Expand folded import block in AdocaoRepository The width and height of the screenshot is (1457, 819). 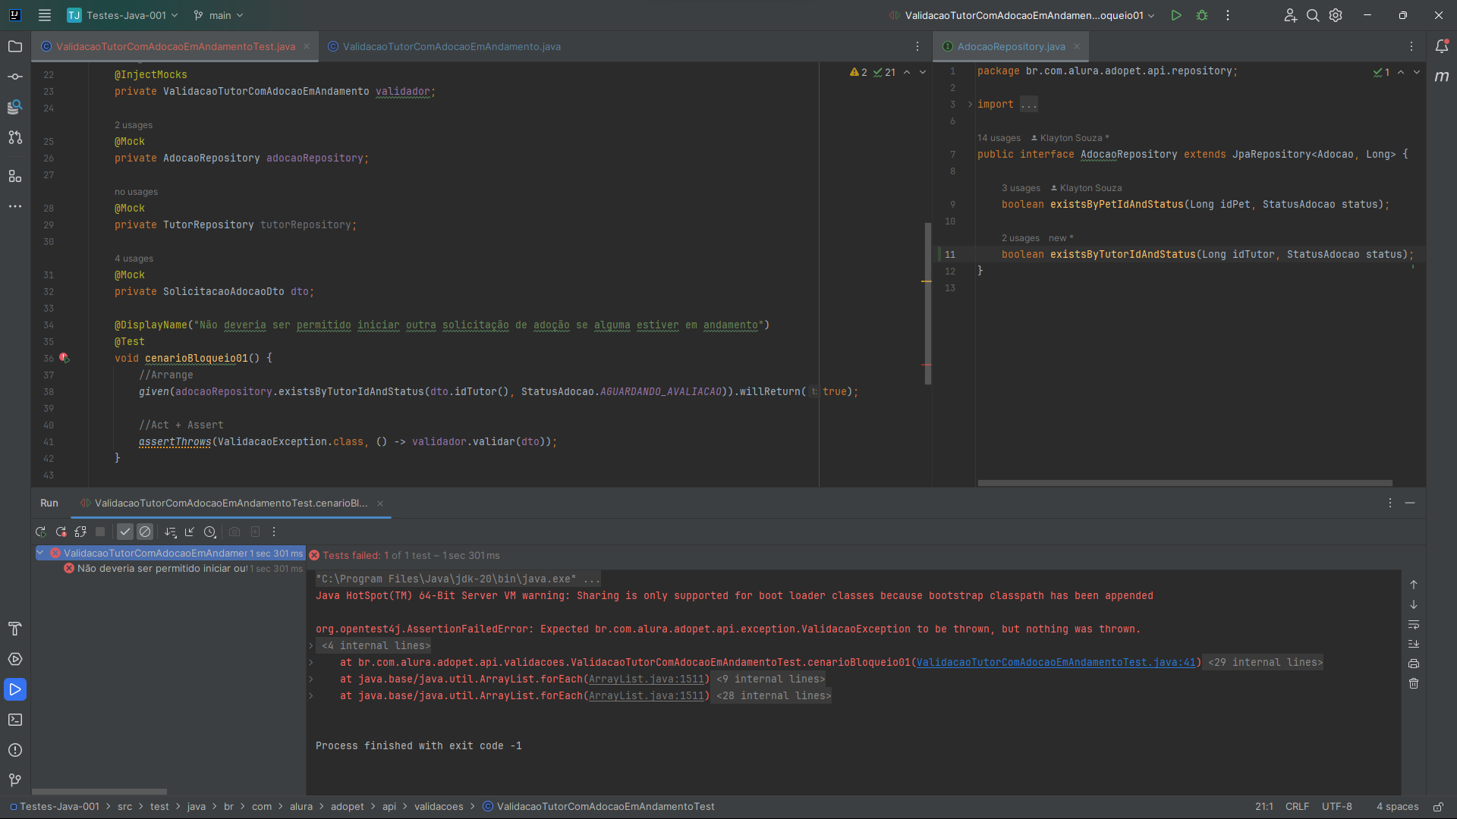970,105
